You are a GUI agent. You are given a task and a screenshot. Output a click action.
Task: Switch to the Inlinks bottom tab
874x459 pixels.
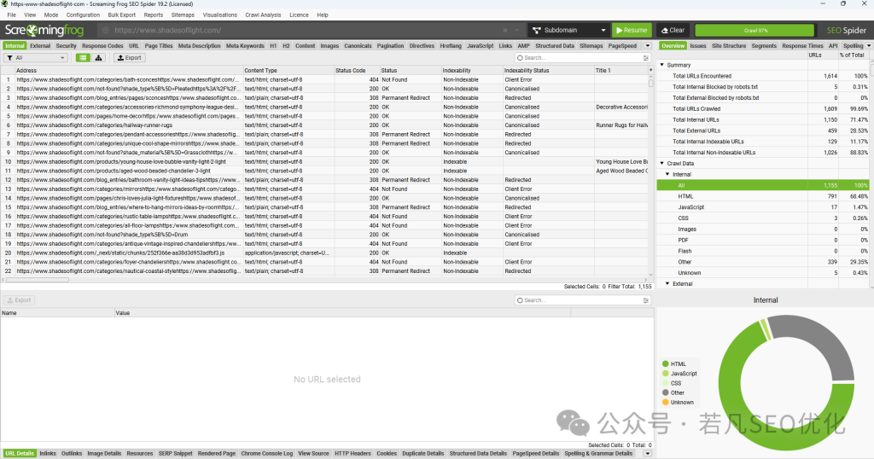click(48, 453)
